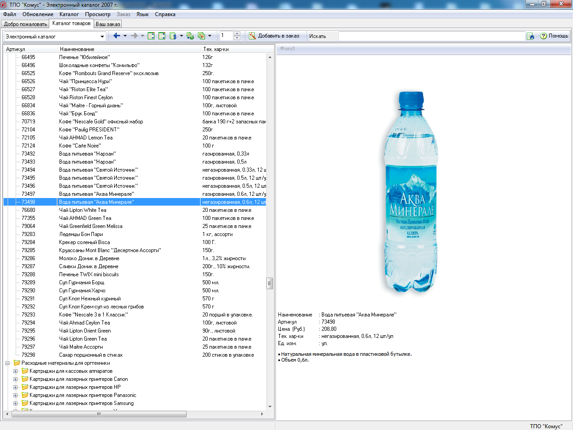Viewport: 573px width, 430px height.
Task: Select the row Леденцы Бон Пари
Action: 135,234
